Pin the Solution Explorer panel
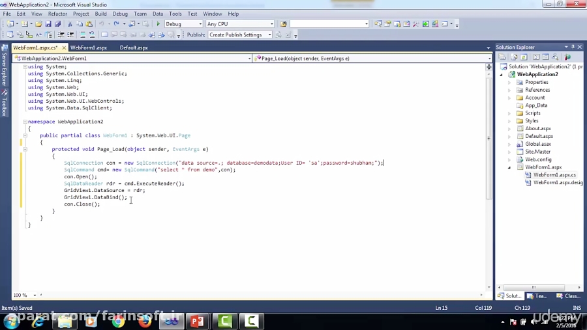This screenshot has width=587, height=330. click(573, 47)
